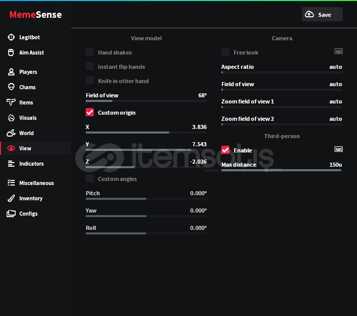357x316 pixels.
Task: Open the Legitbot section
Action: tap(36, 37)
